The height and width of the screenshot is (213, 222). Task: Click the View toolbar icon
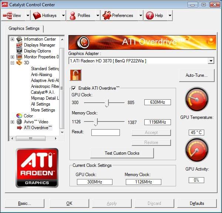7,16
